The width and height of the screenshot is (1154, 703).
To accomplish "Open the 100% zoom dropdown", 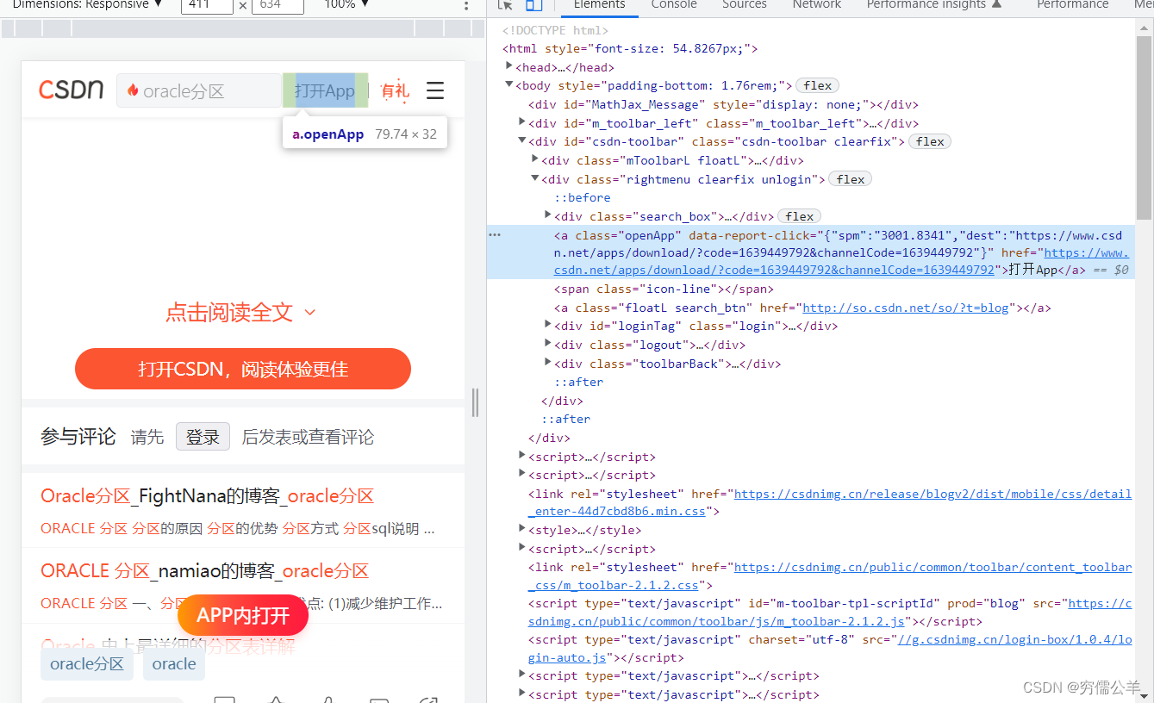I will pos(346,5).
